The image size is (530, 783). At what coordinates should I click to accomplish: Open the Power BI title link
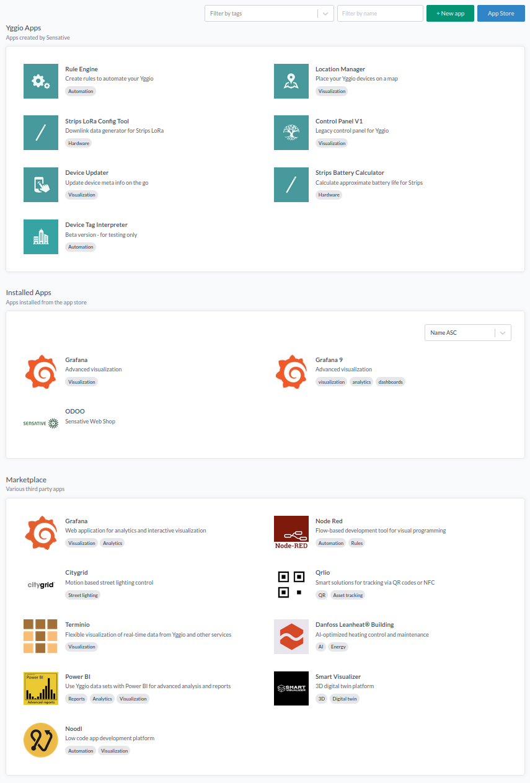[x=78, y=677]
